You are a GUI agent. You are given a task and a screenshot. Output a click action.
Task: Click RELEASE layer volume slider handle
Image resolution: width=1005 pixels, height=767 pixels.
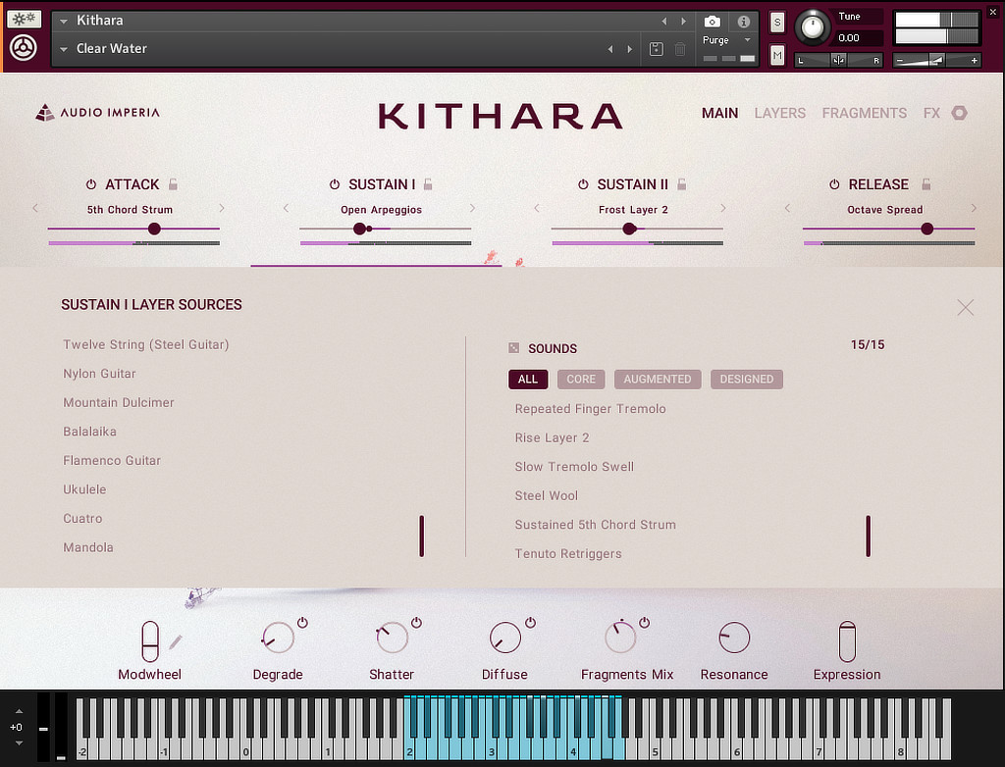pos(926,229)
